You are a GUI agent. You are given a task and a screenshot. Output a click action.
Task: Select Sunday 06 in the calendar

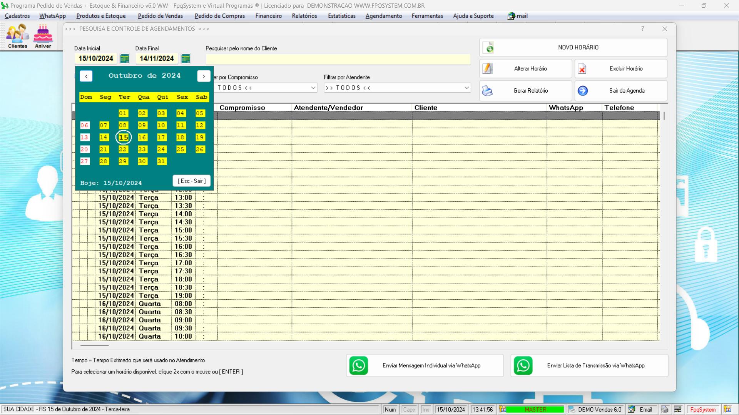coord(84,125)
